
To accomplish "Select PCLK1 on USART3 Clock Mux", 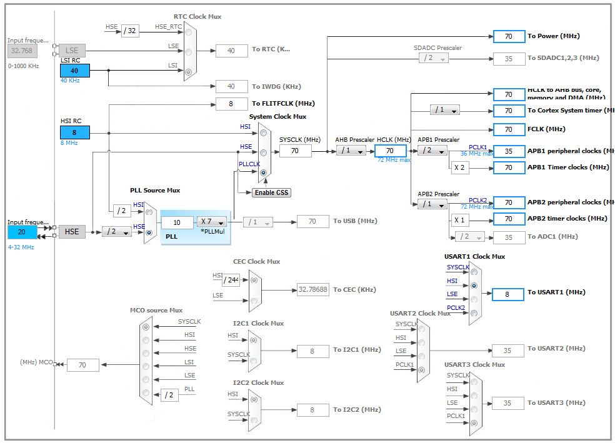I will coord(474,423).
